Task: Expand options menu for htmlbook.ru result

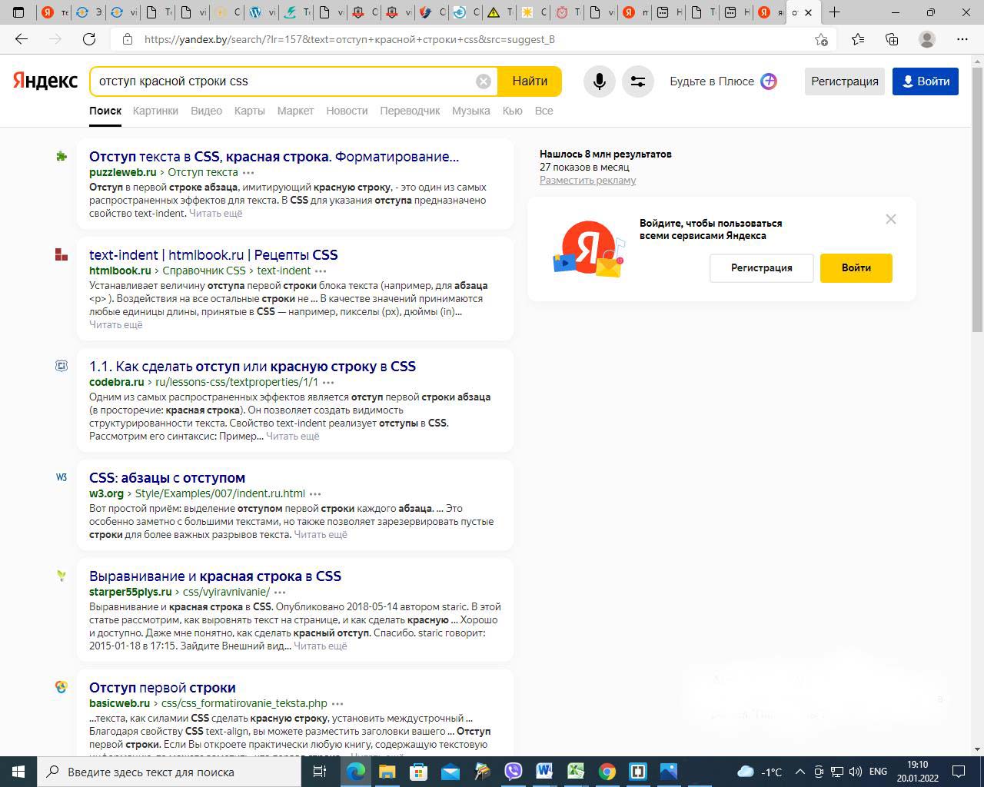Action: (x=321, y=271)
